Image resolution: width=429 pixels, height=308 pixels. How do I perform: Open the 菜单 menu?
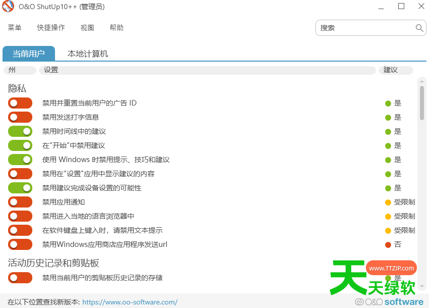(x=15, y=28)
